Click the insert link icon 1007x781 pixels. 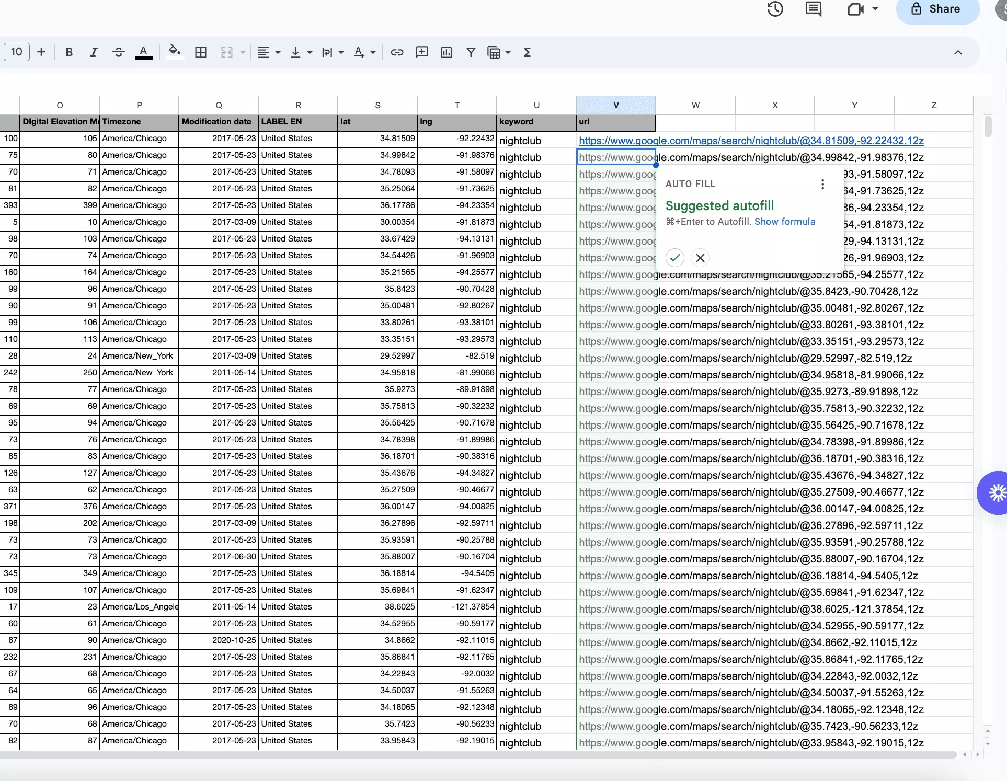[397, 52]
